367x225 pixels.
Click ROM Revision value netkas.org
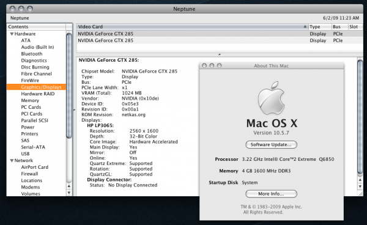[x=133, y=115]
